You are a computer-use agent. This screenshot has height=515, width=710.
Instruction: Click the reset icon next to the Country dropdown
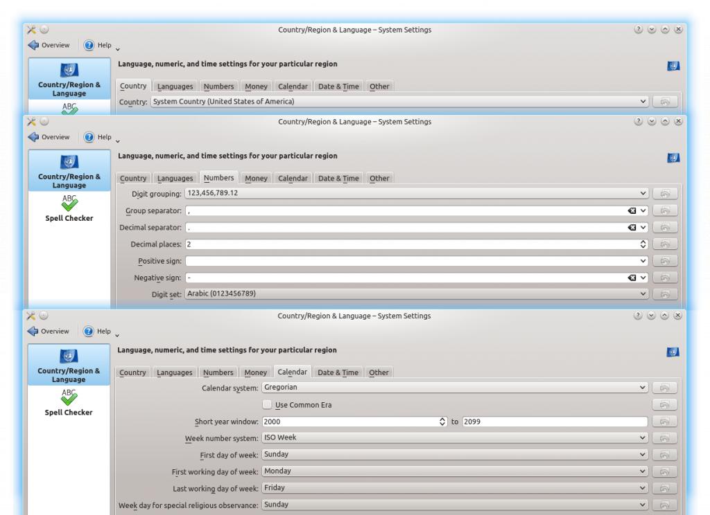(664, 102)
